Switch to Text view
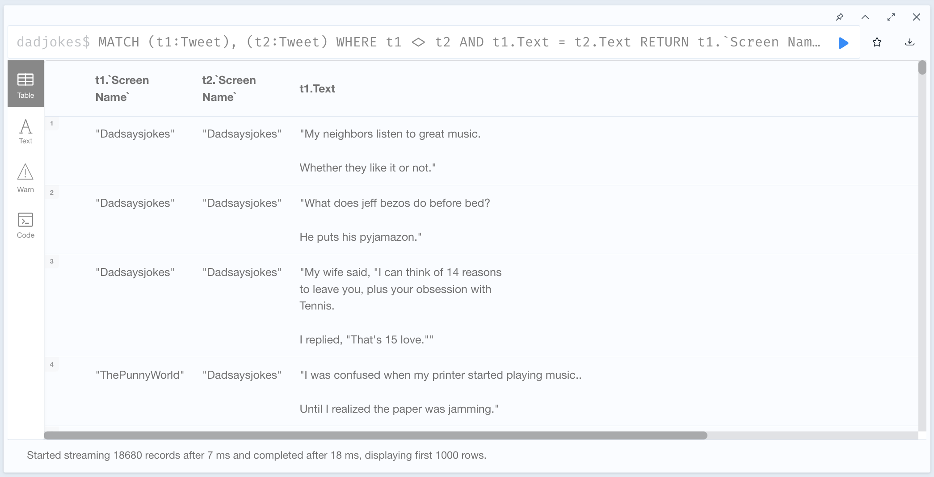 25,131
